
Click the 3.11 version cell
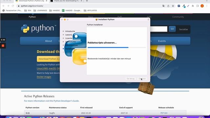(x=28, y=113)
